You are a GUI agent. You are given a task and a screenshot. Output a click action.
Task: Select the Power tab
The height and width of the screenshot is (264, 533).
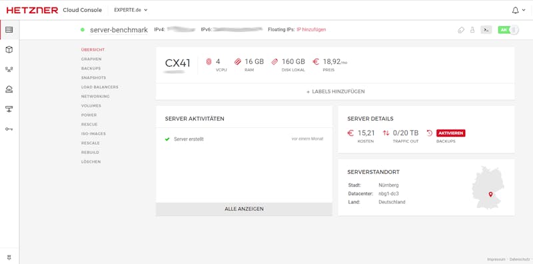[x=89, y=115]
